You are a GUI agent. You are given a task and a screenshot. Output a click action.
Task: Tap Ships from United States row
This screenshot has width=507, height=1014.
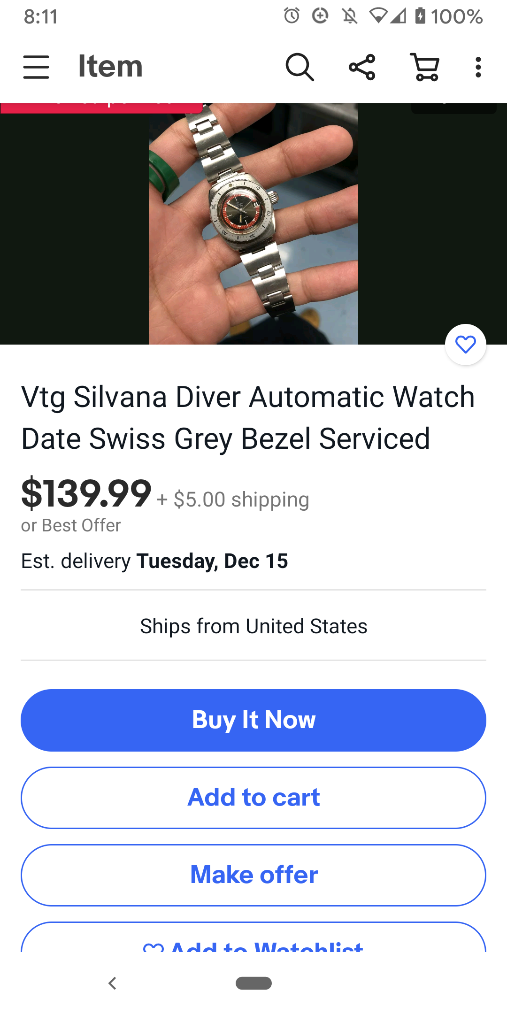point(253,626)
